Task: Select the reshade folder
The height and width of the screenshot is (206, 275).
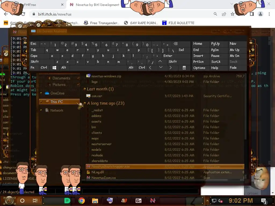Action: (x=97, y=155)
